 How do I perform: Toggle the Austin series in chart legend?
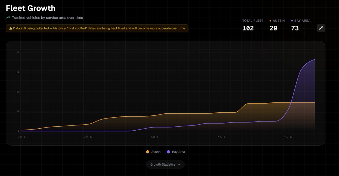pyautogui.click(x=153, y=152)
